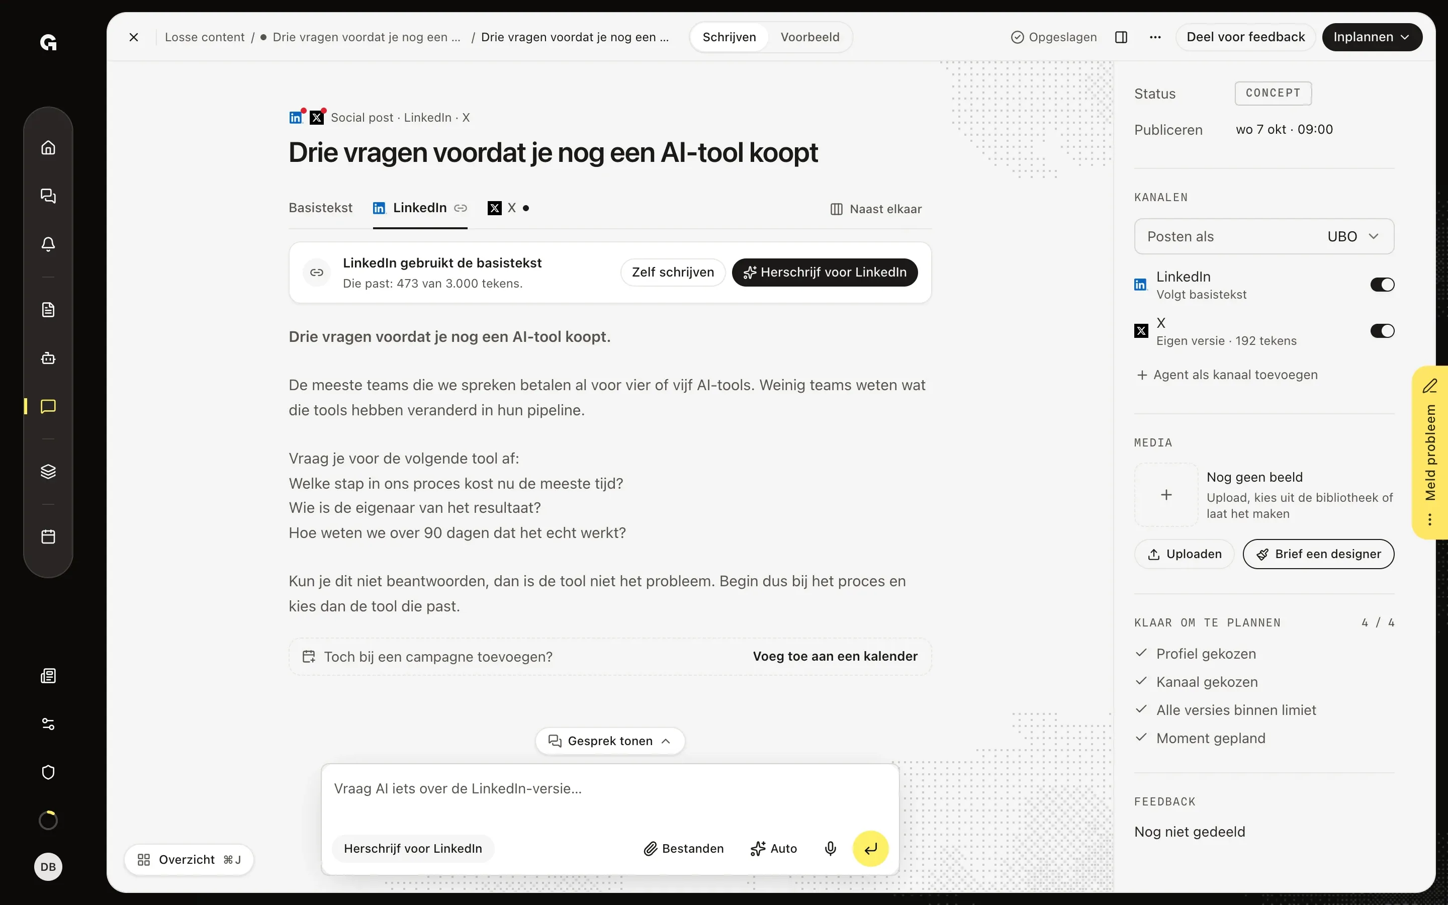
Task: Open the conversations icon in the sidebar
Action: (x=48, y=196)
